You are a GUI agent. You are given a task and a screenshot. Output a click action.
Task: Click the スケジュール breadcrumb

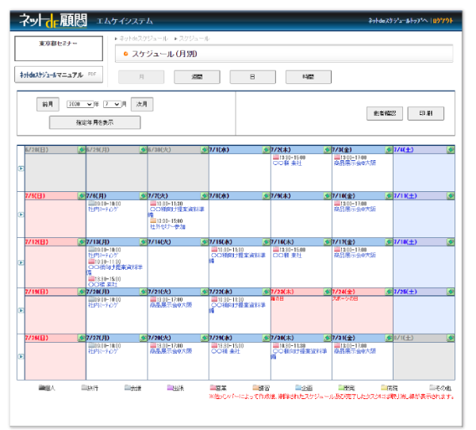(194, 39)
